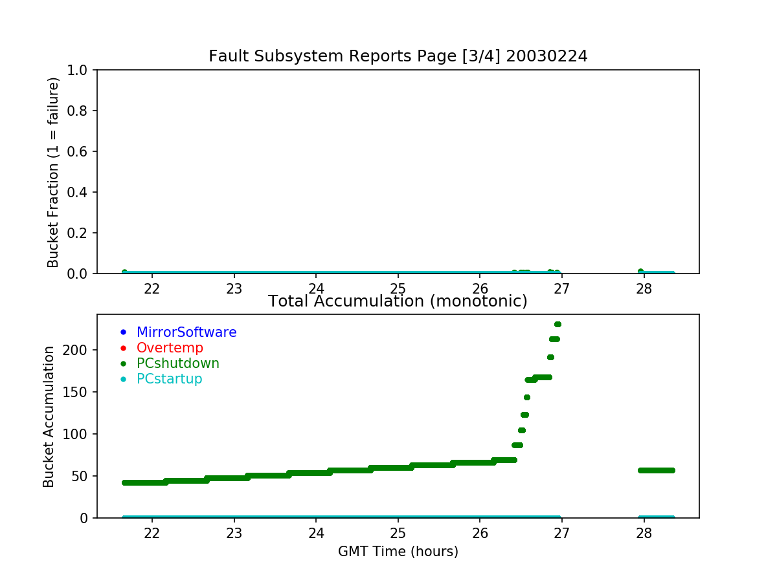The height and width of the screenshot is (582, 777).
Task: Click the GMT Time (hours) axis label
Action: click(x=398, y=552)
